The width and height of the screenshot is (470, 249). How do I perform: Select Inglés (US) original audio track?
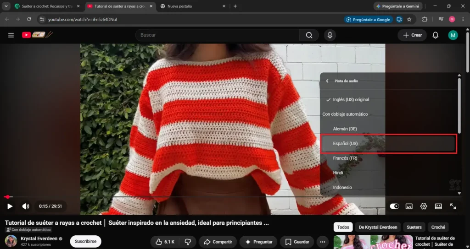pos(388,99)
